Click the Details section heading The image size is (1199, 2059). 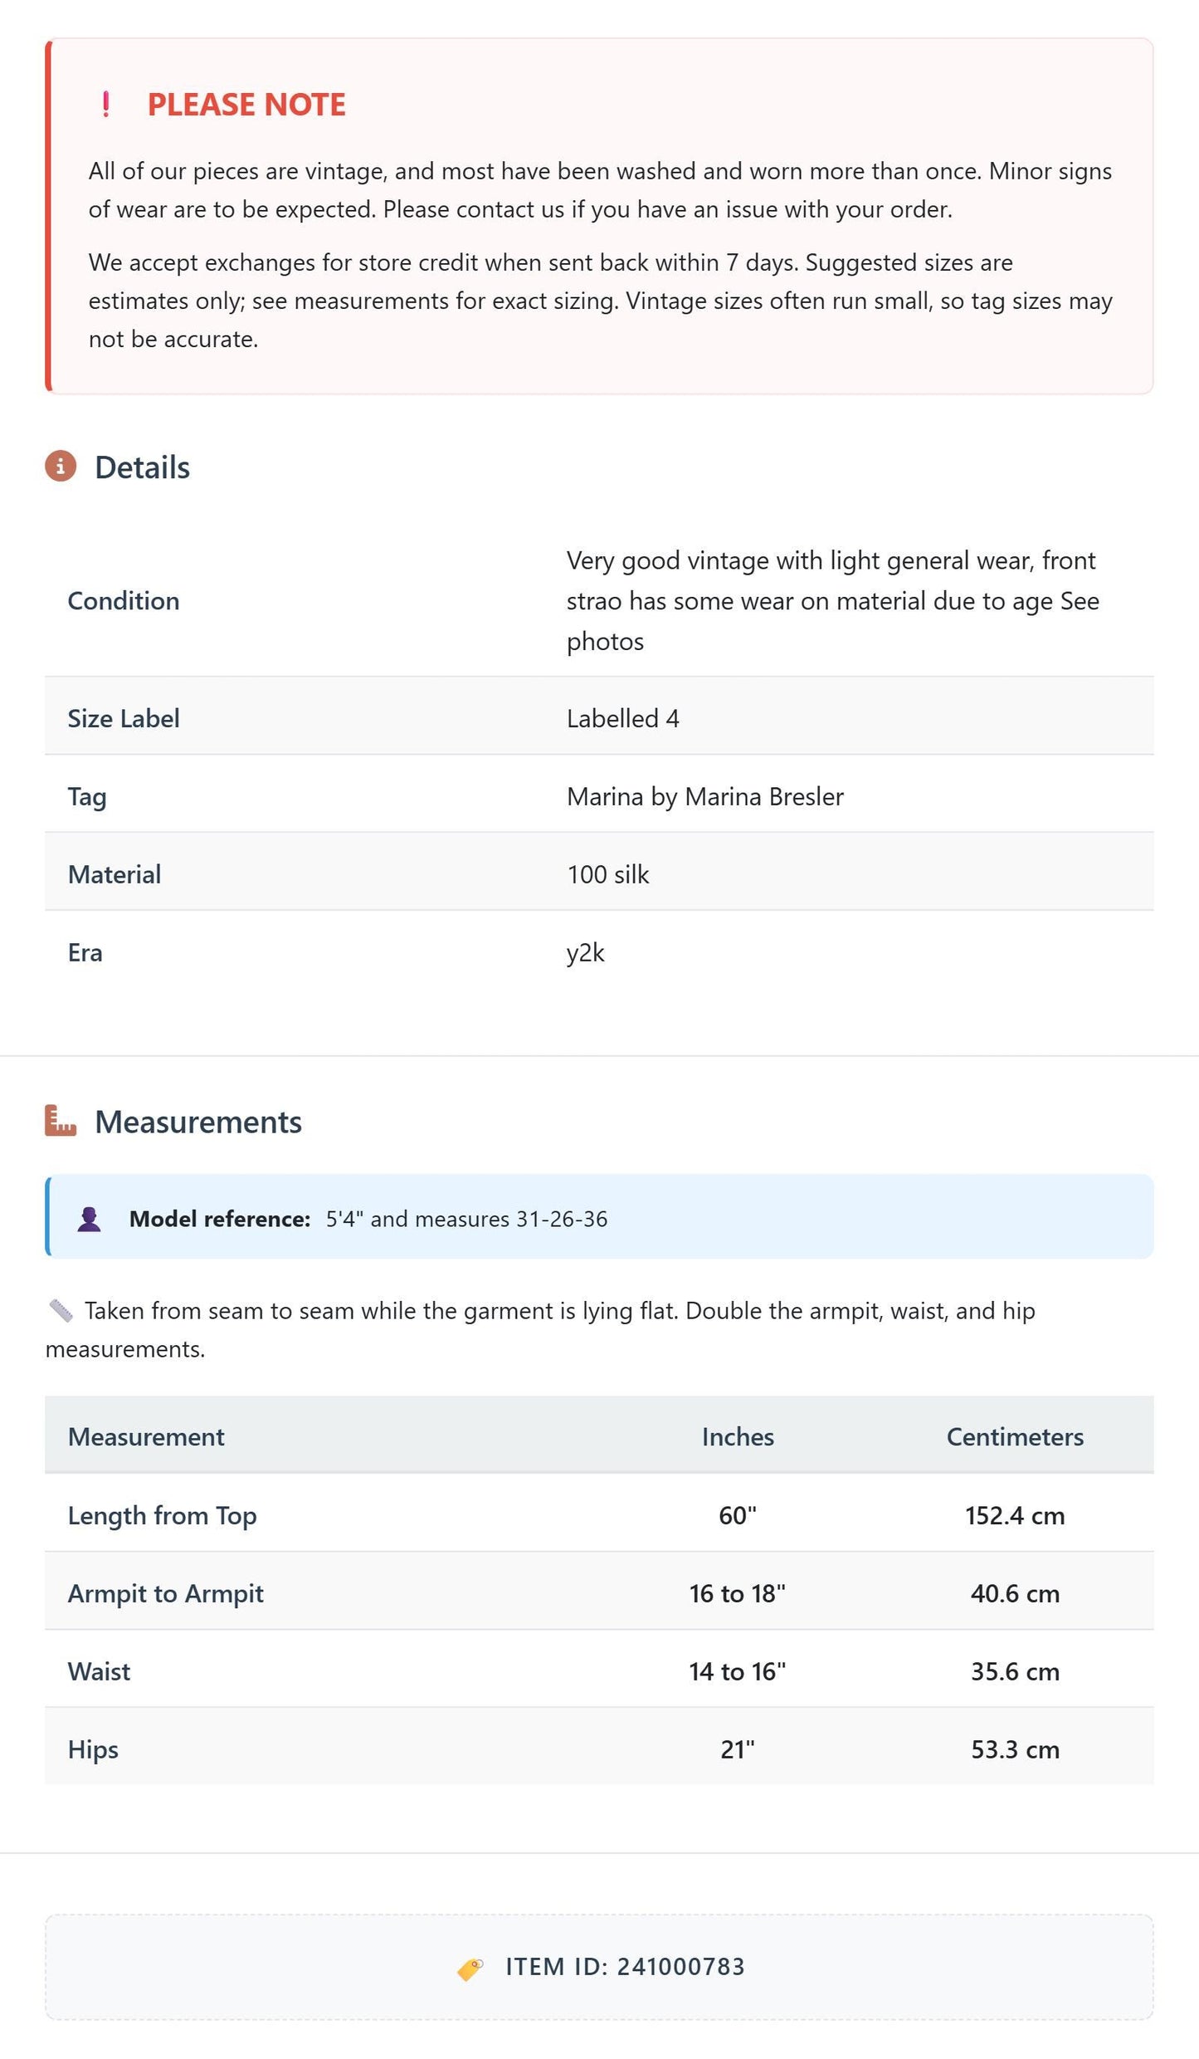[142, 467]
